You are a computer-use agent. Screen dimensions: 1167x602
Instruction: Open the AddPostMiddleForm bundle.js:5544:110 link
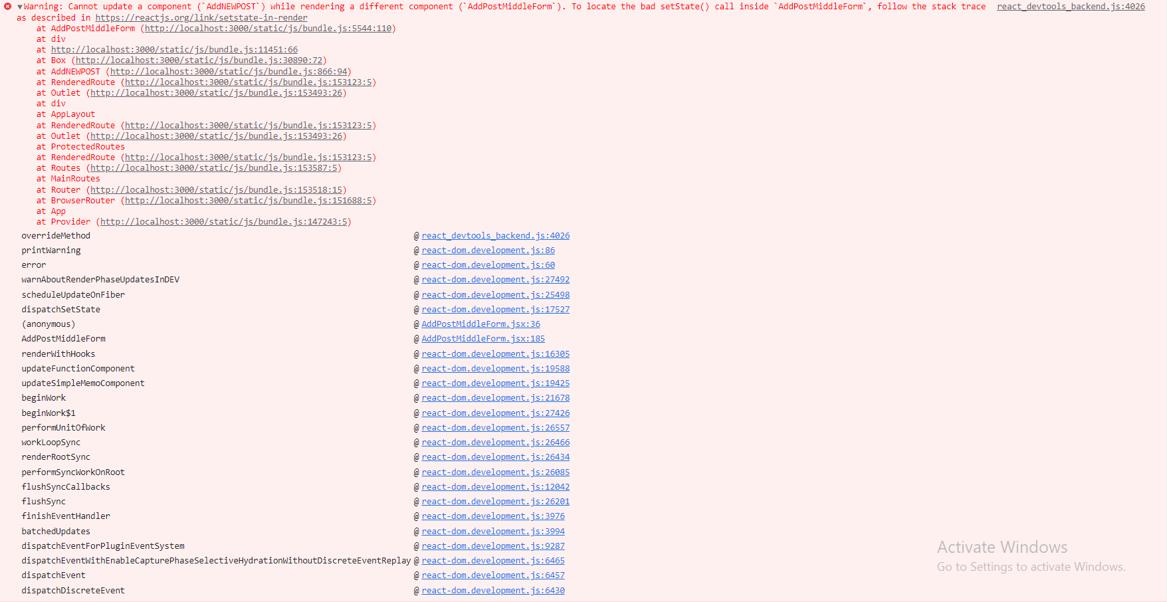(268, 29)
